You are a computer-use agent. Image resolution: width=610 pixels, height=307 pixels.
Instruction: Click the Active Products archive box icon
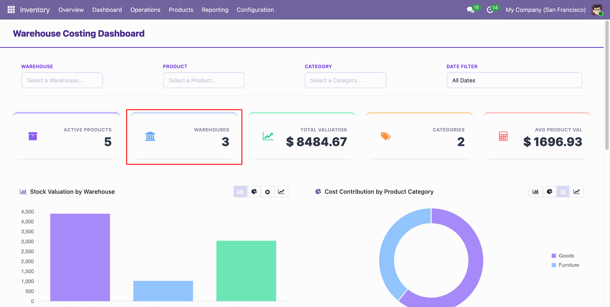click(33, 136)
